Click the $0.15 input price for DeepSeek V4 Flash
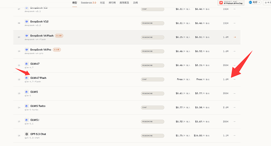 pos(179,37)
